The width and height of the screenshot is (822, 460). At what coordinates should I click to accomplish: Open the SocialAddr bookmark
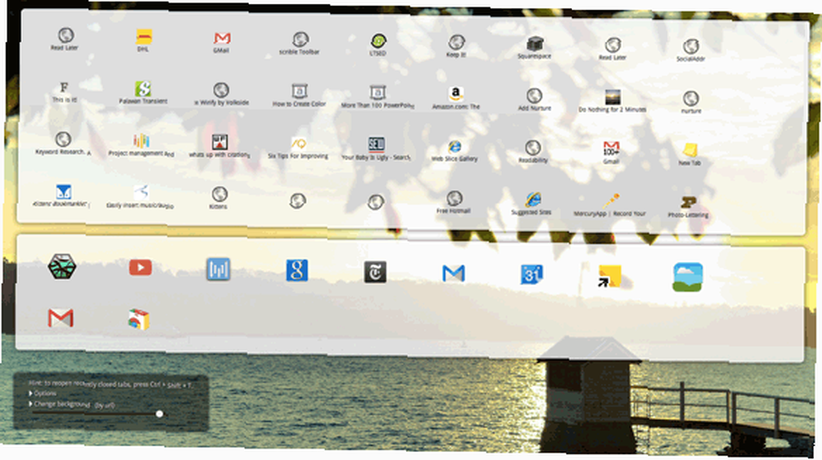[x=690, y=51]
